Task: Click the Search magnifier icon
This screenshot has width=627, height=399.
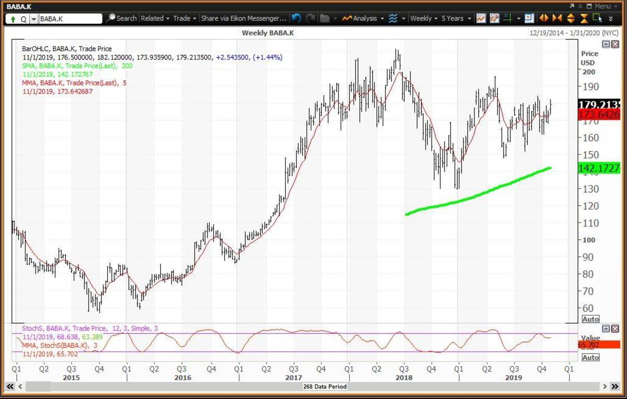Action: click(111, 18)
